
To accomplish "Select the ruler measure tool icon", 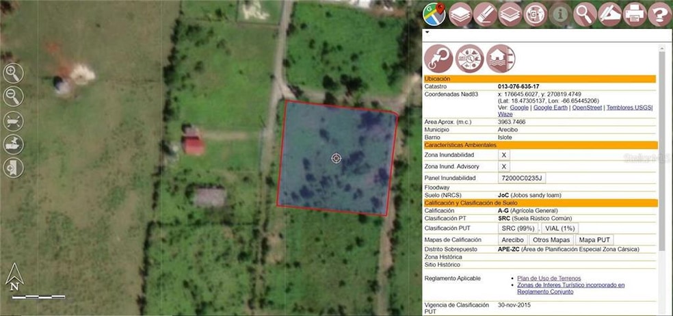I will (486, 14).
